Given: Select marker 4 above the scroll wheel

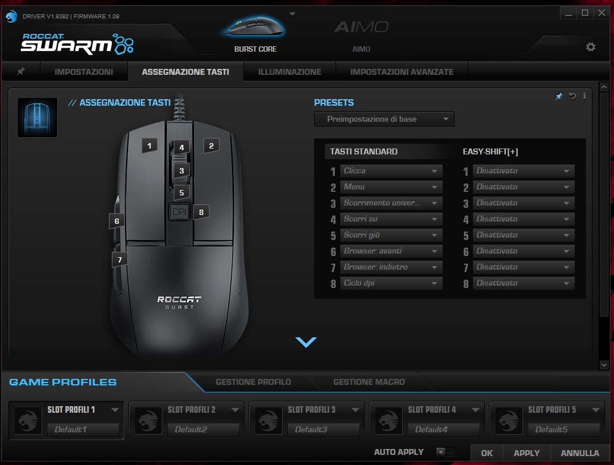Looking at the screenshot, I should point(181,148).
